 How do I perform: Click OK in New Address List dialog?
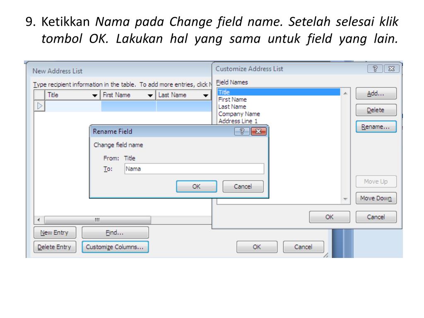coord(257,247)
